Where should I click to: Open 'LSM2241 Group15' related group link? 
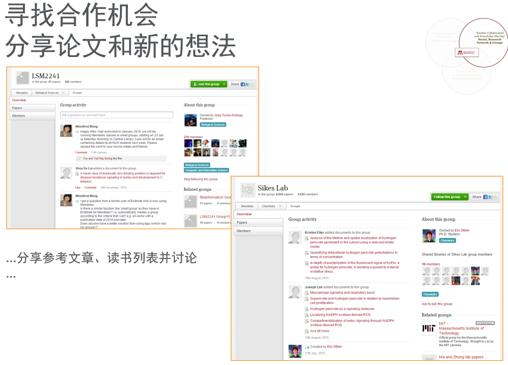coord(214,217)
